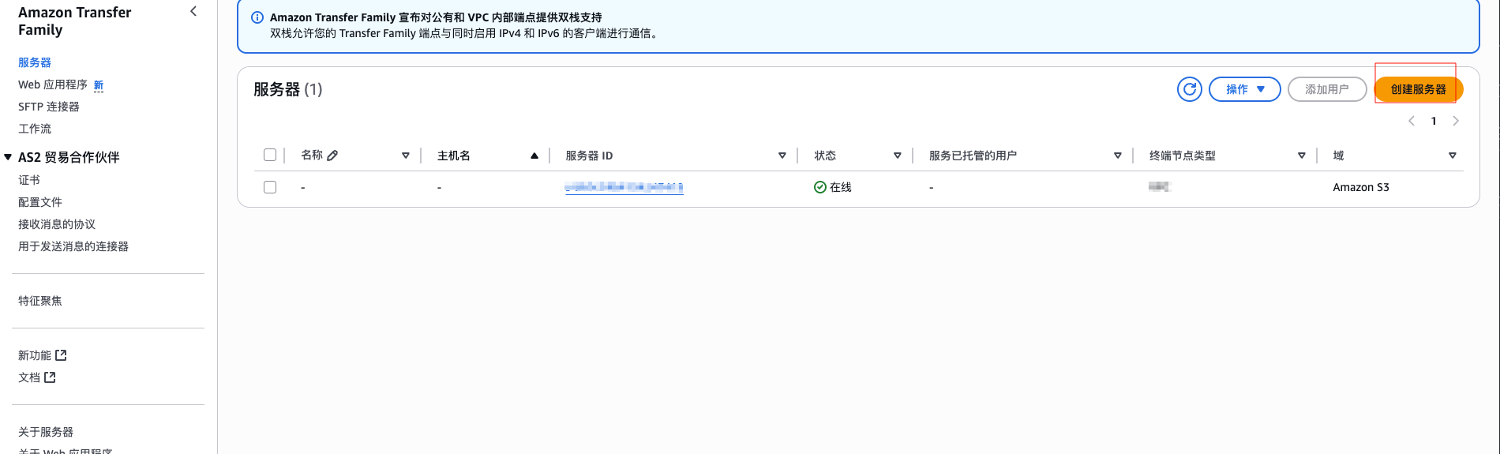Screen dimensions: 1500x454
Task: Click the 添加用户 button
Action: [1327, 89]
